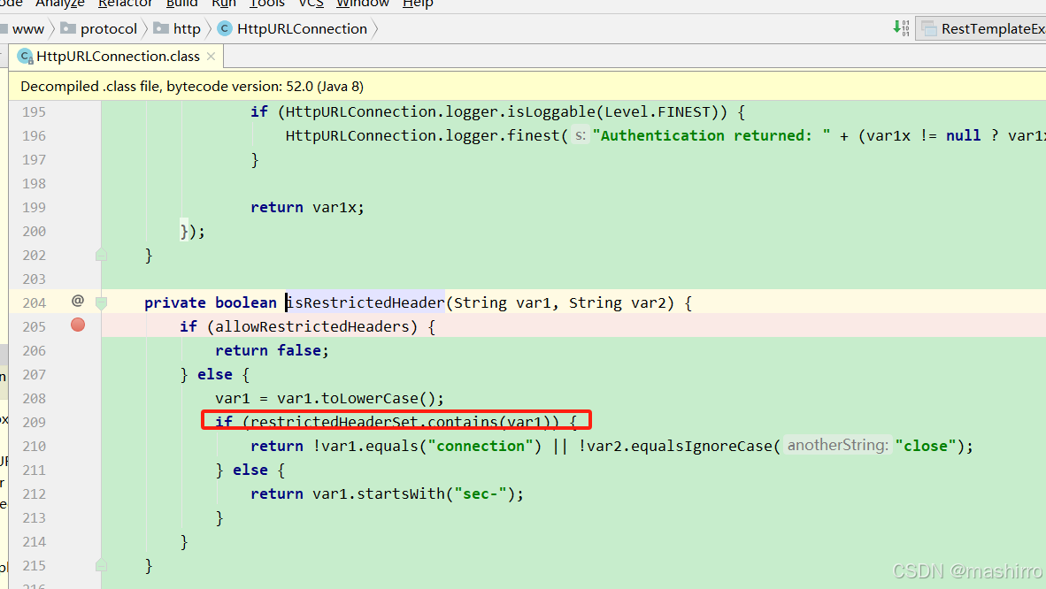The width and height of the screenshot is (1046, 589).
Task: Select the HttpURLConnection.class editor tab
Action: click(x=118, y=57)
